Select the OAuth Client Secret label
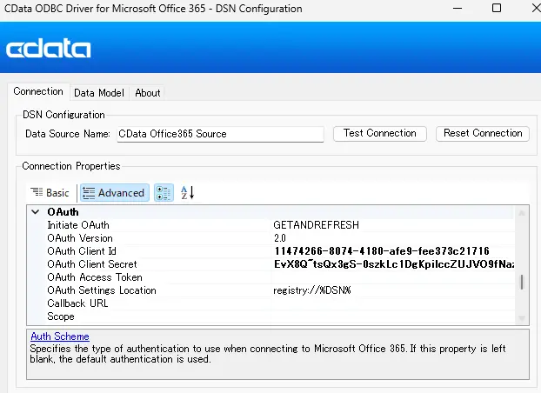This screenshot has height=393, width=541. coord(92,264)
